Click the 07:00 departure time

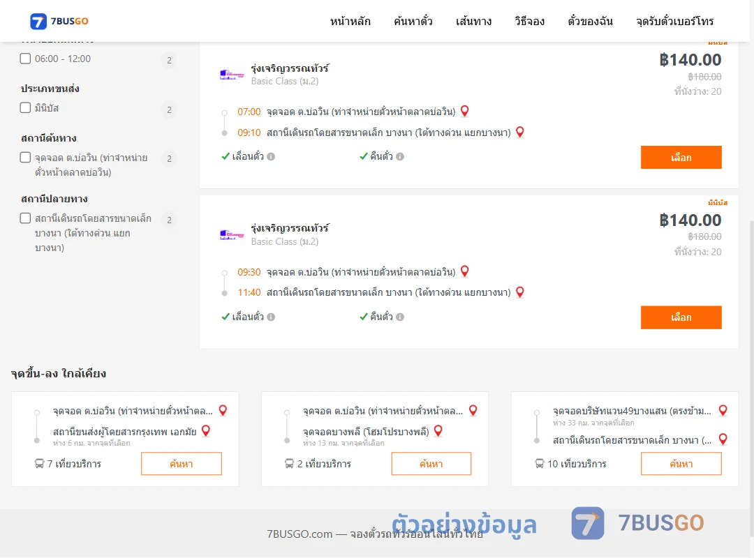point(249,112)
